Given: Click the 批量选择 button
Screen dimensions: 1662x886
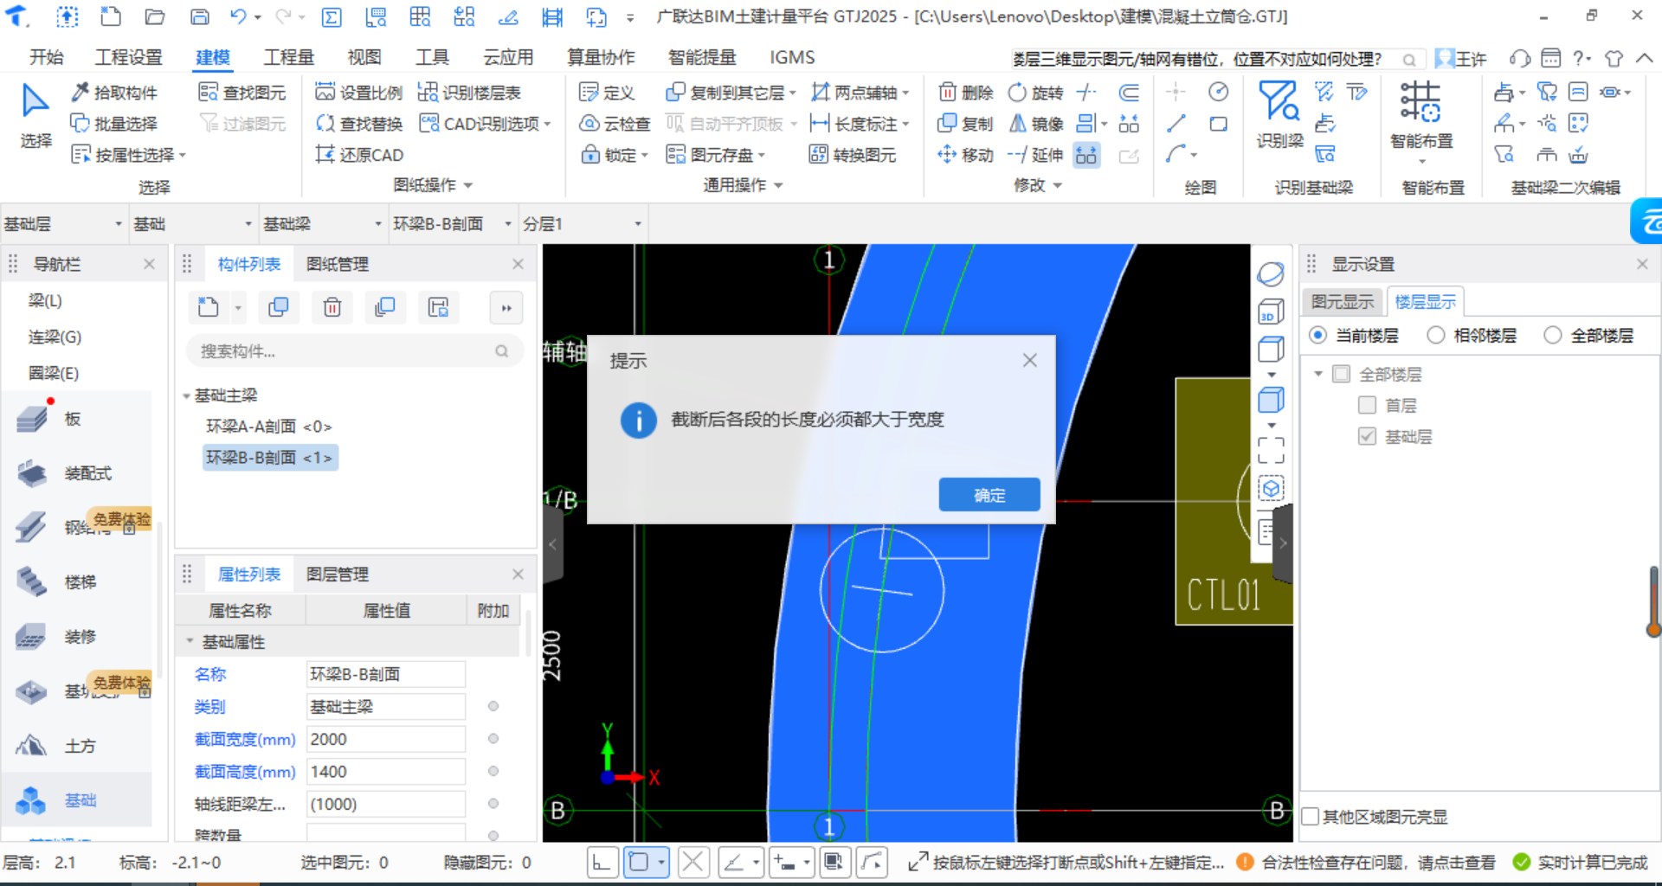Looking at the screenshot, I should (114, 124).
